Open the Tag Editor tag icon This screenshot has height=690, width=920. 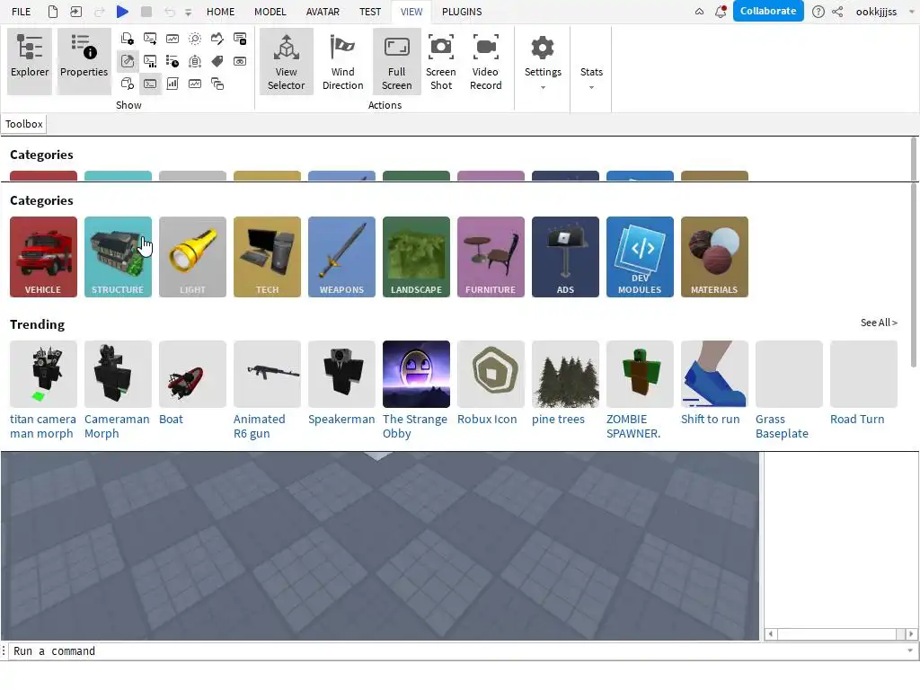point(217,61)
